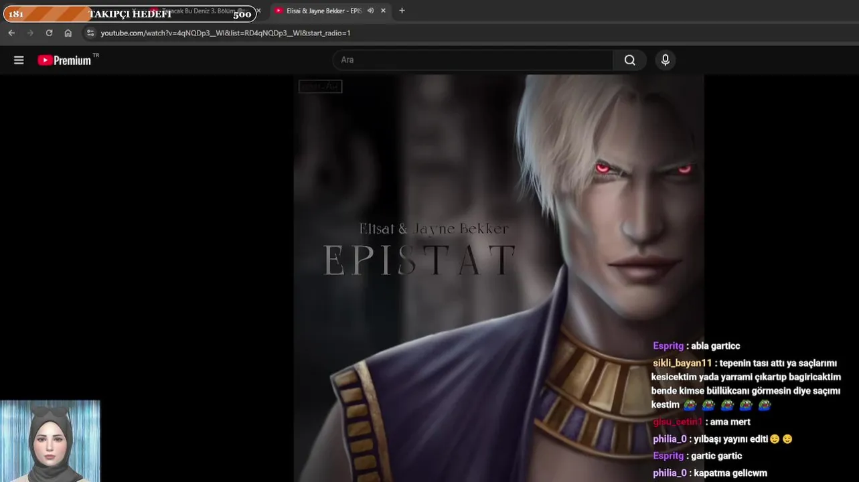Reload the page with the refresh icon

(49, 33)
